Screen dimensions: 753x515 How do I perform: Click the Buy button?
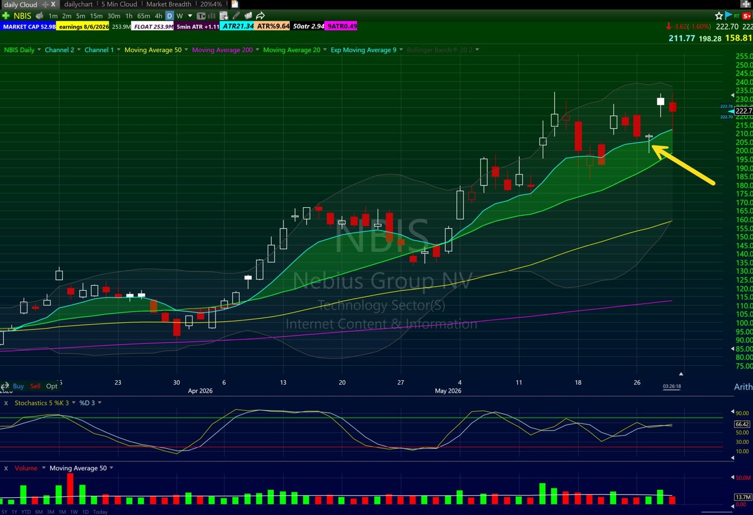(x=18, y=386)
